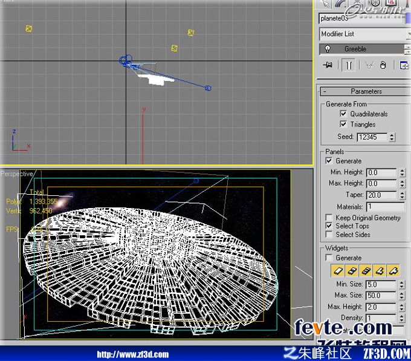Open the Hierarchy command panel tab
The width and height of the screenshot is (411, 361).
coord(357,4)
